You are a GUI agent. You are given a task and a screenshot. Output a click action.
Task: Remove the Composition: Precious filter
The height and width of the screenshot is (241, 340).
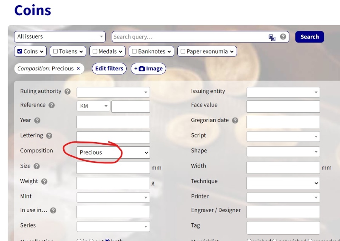pyautogui.click(x=78, y=68)
